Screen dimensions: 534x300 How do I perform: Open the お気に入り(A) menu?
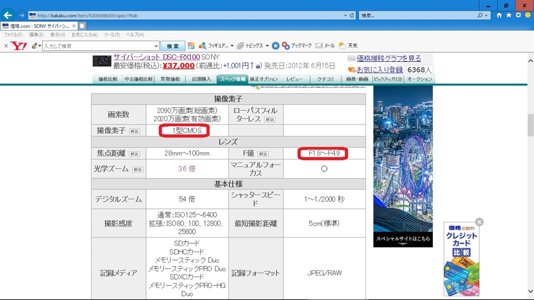click(x=84, y=34)
